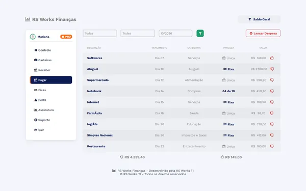Click the orange PRO badge
Image resolution: width=306 pixels, height=191 pixels.
[66, 37]
